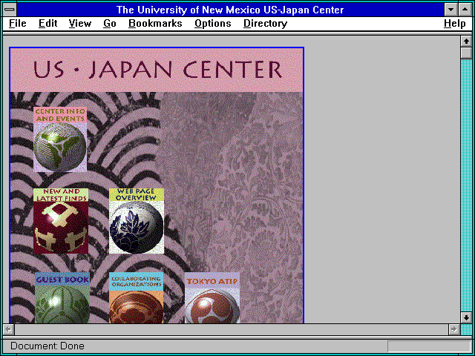The height and width of the screenshot is (356, 475).
Task: Click the vertical scrollbar thumb
Action: 466,53
